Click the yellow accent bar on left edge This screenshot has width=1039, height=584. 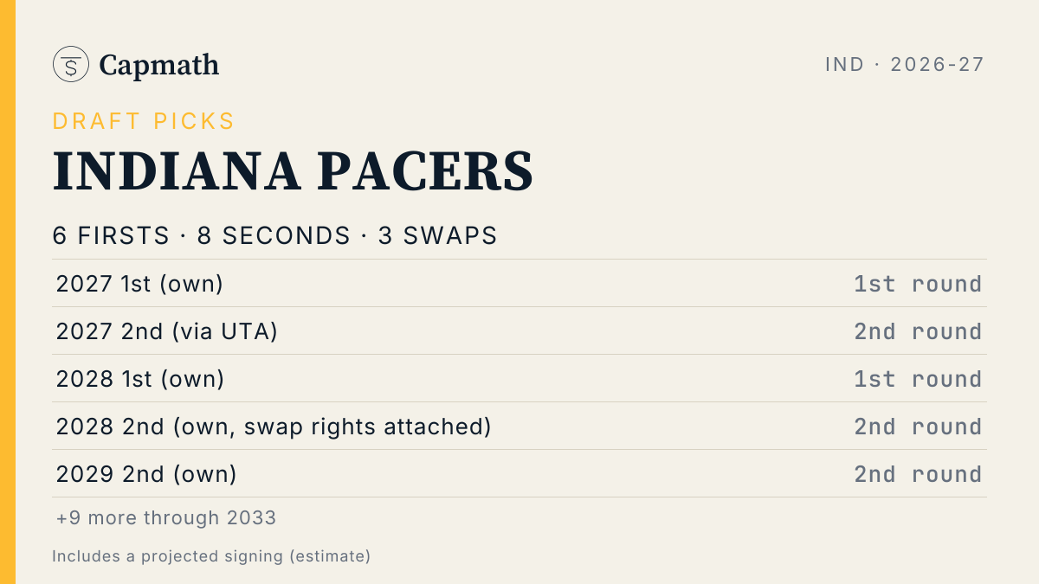tap(8, 292)
